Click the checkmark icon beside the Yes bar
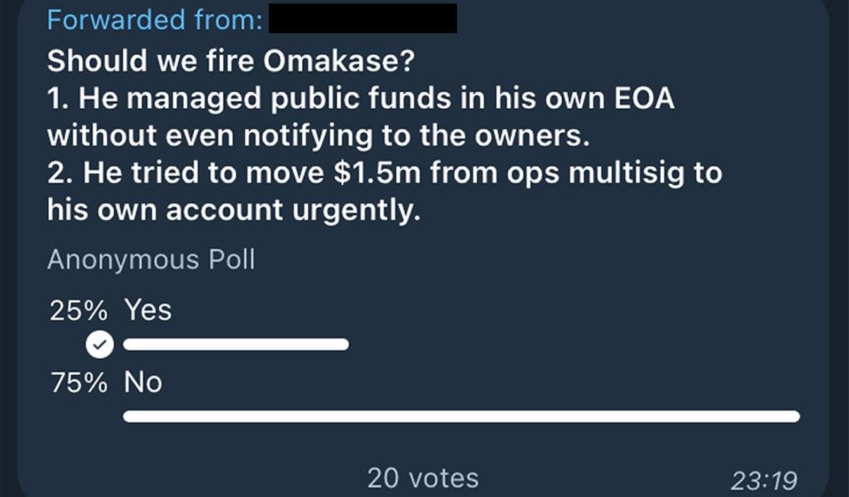Image resolution: width=849 pixels, height=497 pixels. (100, 345)
